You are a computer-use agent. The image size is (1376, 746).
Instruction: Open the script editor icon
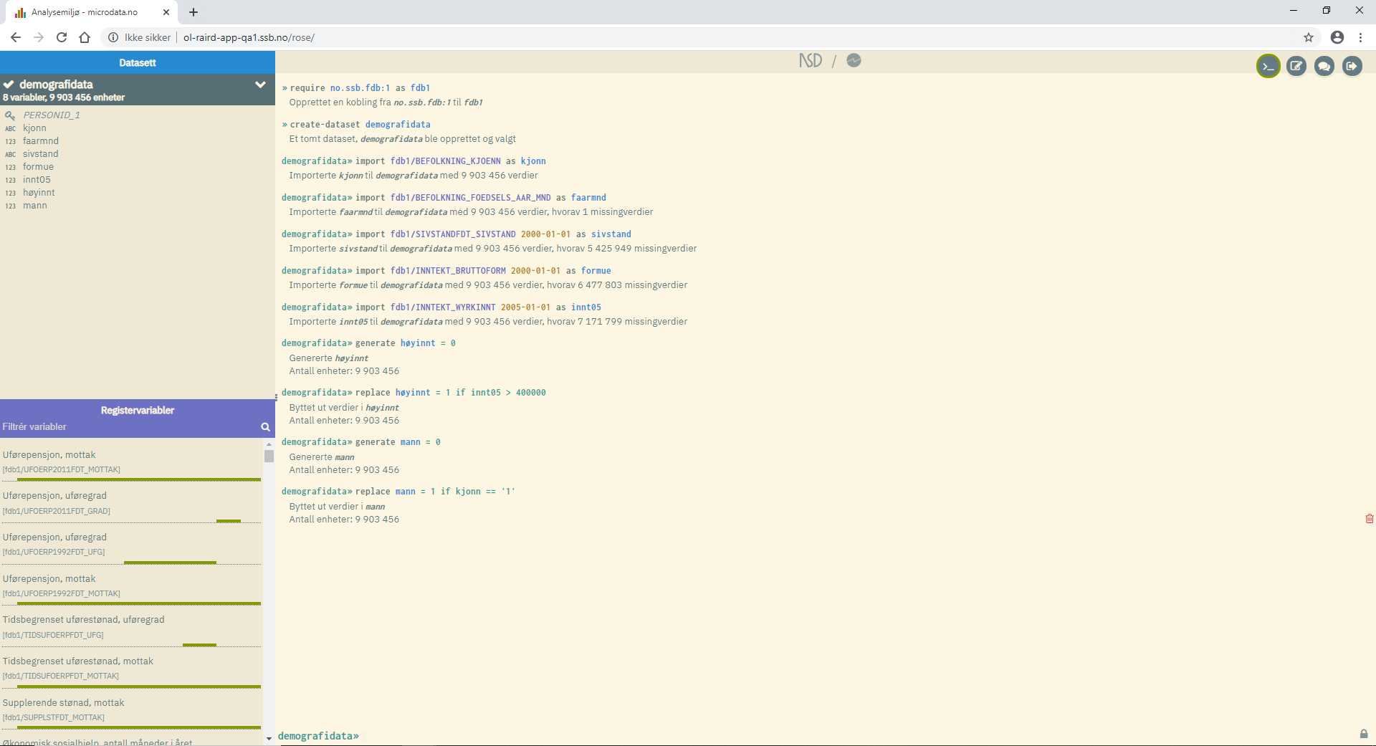(1296, 66)
